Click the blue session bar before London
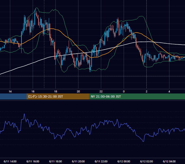Image resolution: width=185 pixels, height=164 pixels. pyautogui.click(x=13, y=96)
